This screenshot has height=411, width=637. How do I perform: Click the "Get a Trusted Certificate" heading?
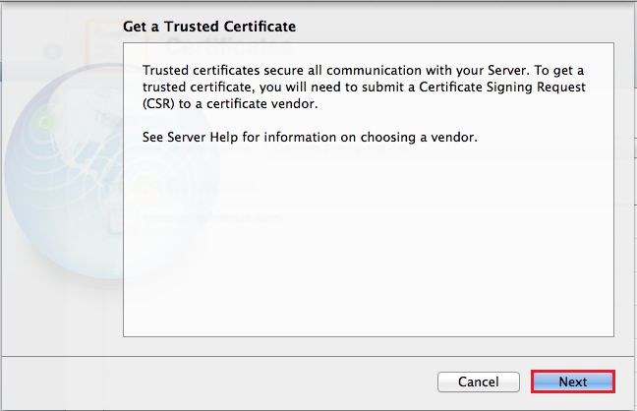pyautogui.click(x=209, y=27)
